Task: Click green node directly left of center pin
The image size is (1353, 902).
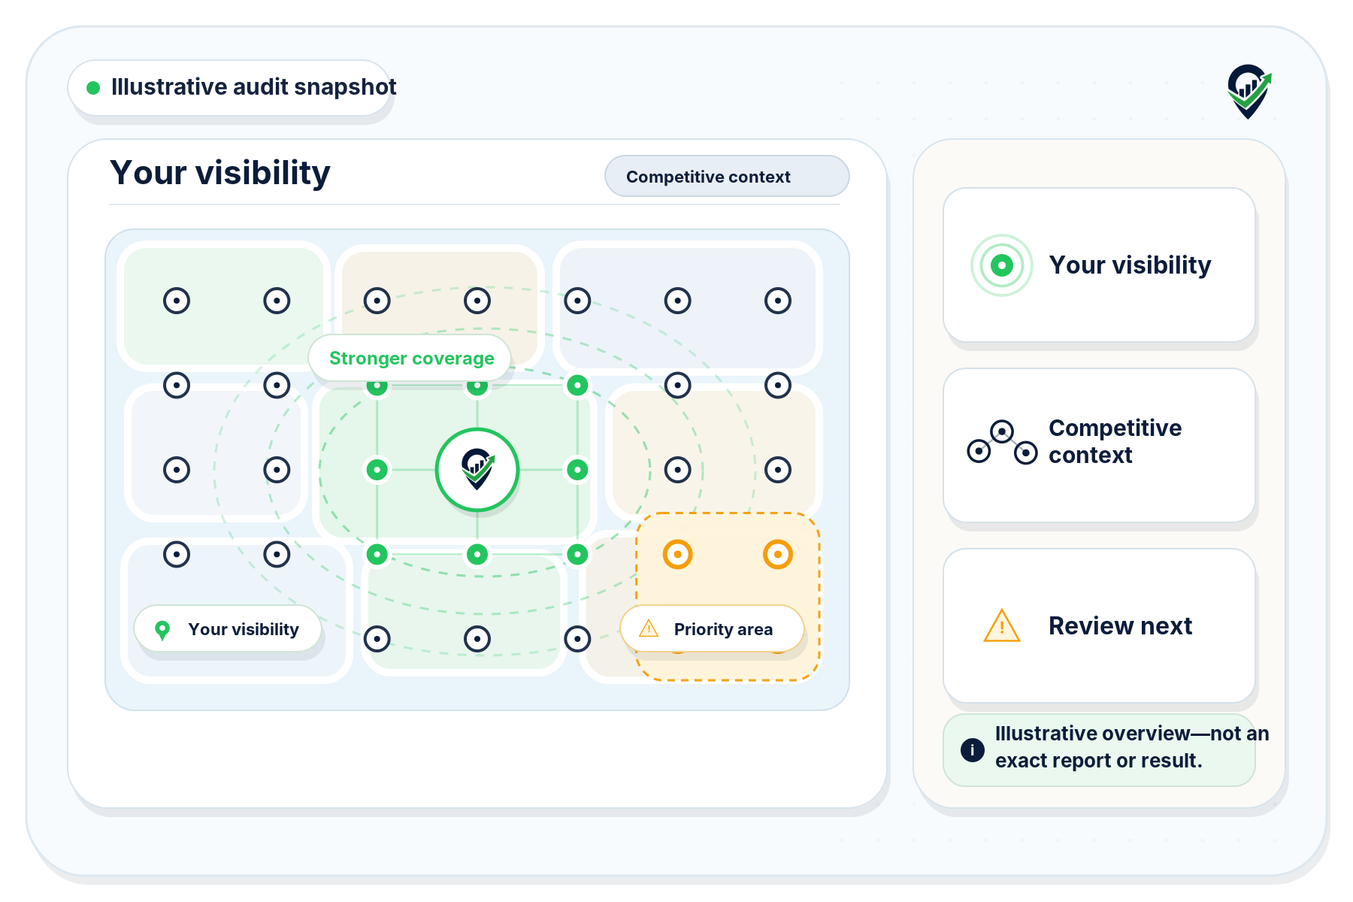Action: pyautogui.click(x=377, y=470)
